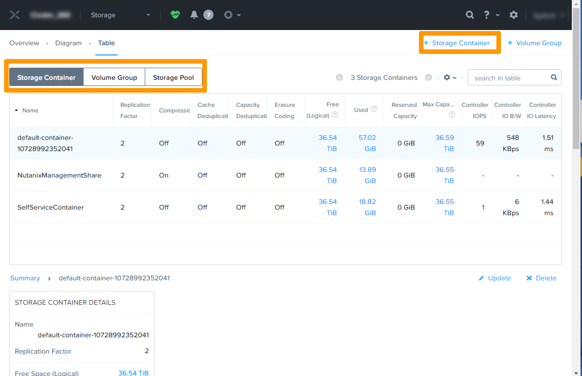Click the + Storage Container button

[459, 43]
